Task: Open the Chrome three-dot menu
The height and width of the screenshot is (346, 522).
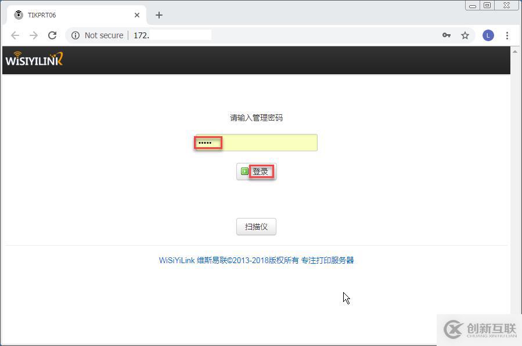Action: tap(507, 35)
